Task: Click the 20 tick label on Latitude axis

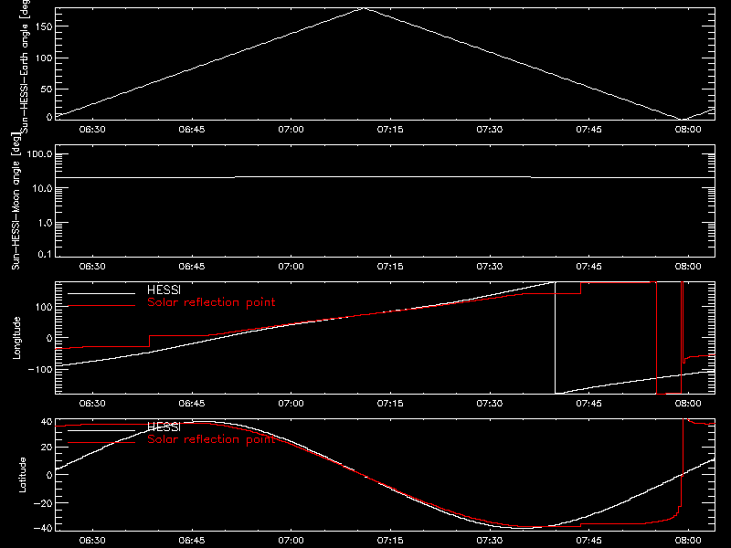Action: coord(47,447)
